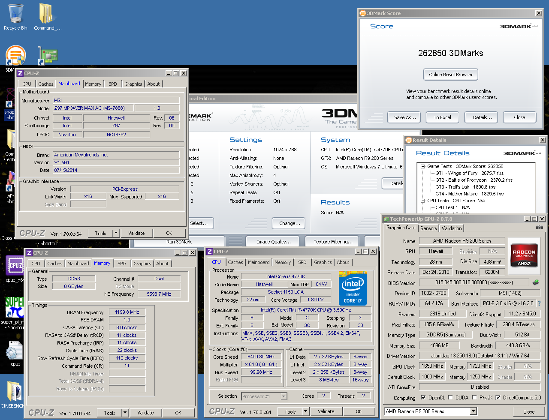Toggle the PhysX checkbox
This screenshot has width=549, height=420.
[x=474, y=398]
